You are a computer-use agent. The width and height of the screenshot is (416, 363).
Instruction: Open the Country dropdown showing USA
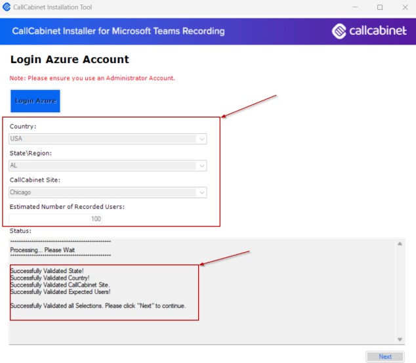coord(108,139)
